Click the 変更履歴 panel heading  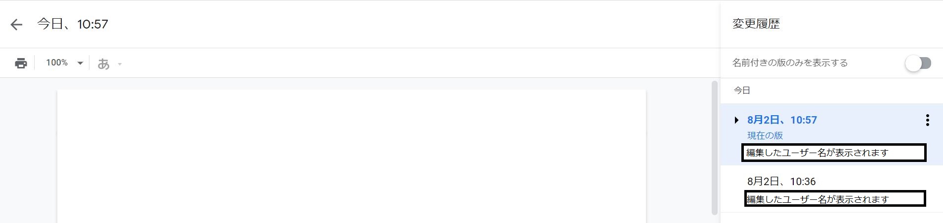click(x=756, y=24)
